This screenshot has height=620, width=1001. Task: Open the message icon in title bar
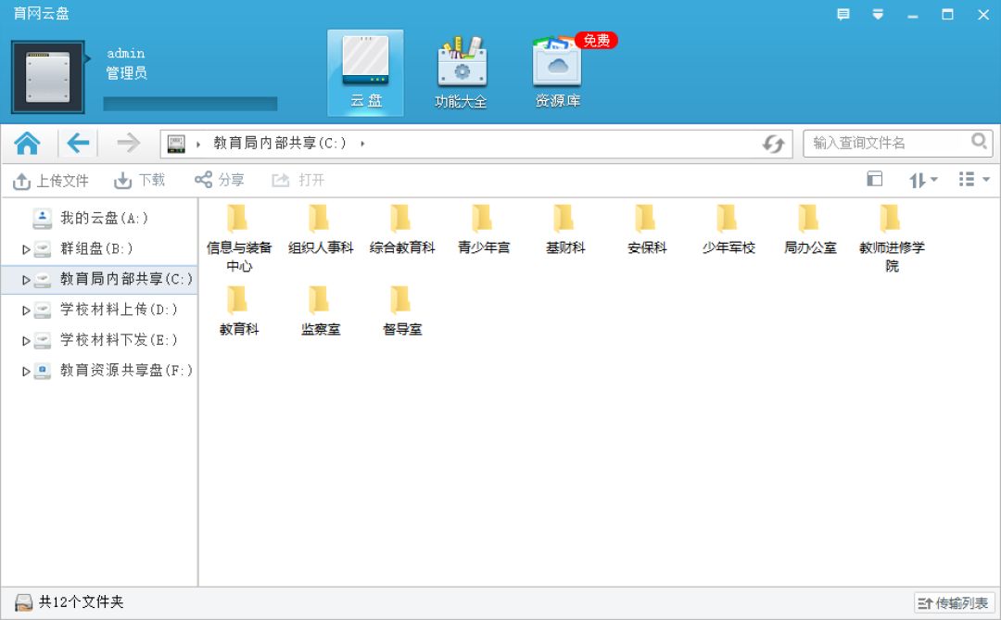point(843,14)
